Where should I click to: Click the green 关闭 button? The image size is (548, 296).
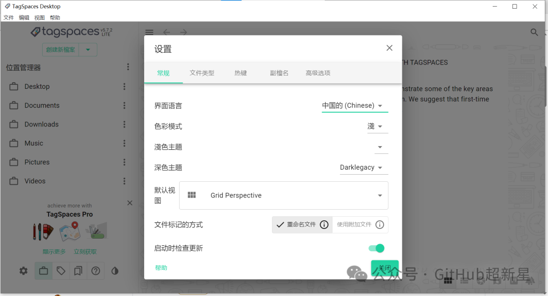pyautogui.click(x=385, y=268)
